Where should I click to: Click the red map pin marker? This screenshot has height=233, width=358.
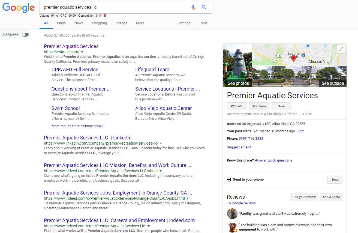pyautogui.click(x=293, y=58)
